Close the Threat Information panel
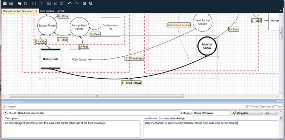This screenshot has height=140, width=285. point(281,101)
